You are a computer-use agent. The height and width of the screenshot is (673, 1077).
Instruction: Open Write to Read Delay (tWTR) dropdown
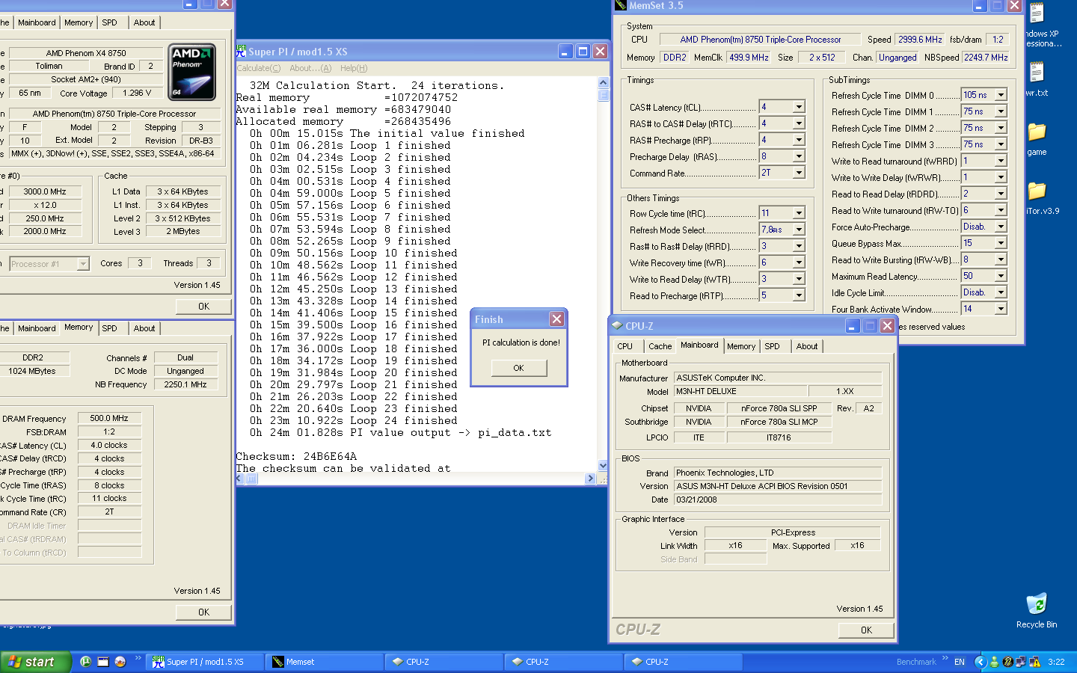[x=799, y=279]
